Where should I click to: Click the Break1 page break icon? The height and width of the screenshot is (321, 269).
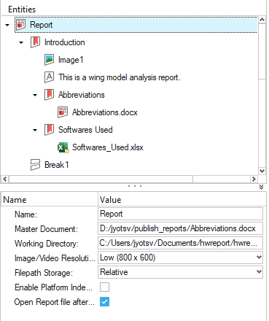point(35,165)
